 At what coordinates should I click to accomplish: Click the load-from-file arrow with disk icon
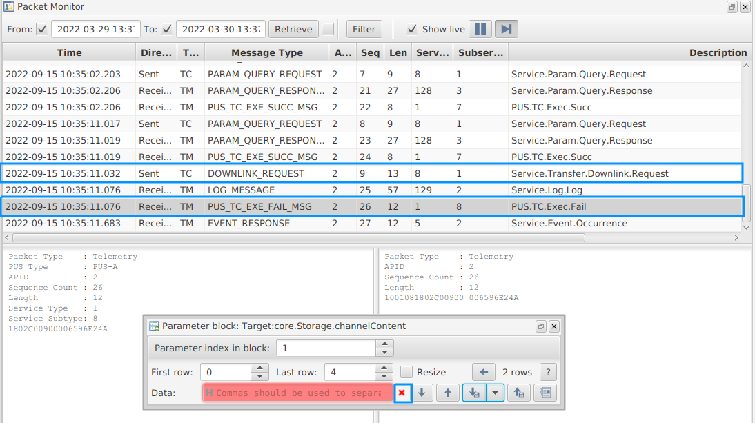pos(474,393)
